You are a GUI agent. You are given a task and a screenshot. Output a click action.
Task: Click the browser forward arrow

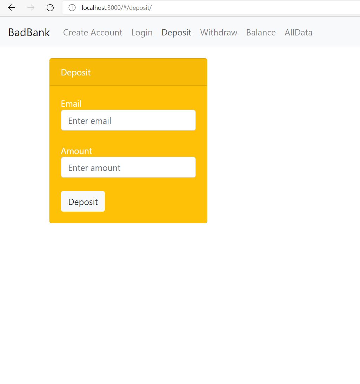31,7
